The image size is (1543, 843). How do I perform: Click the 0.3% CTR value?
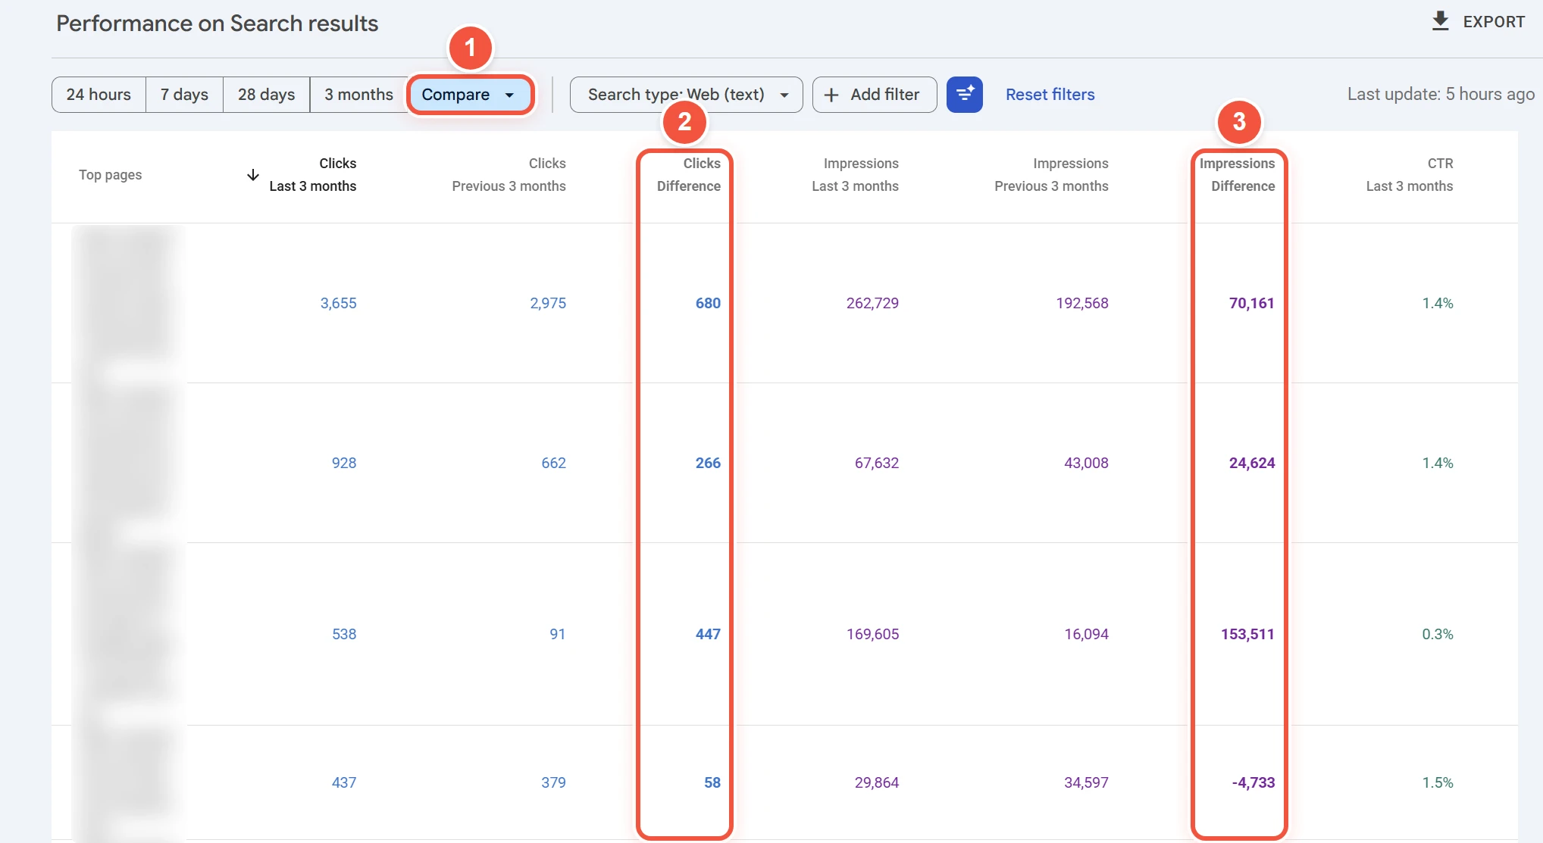coord(1438,634)
